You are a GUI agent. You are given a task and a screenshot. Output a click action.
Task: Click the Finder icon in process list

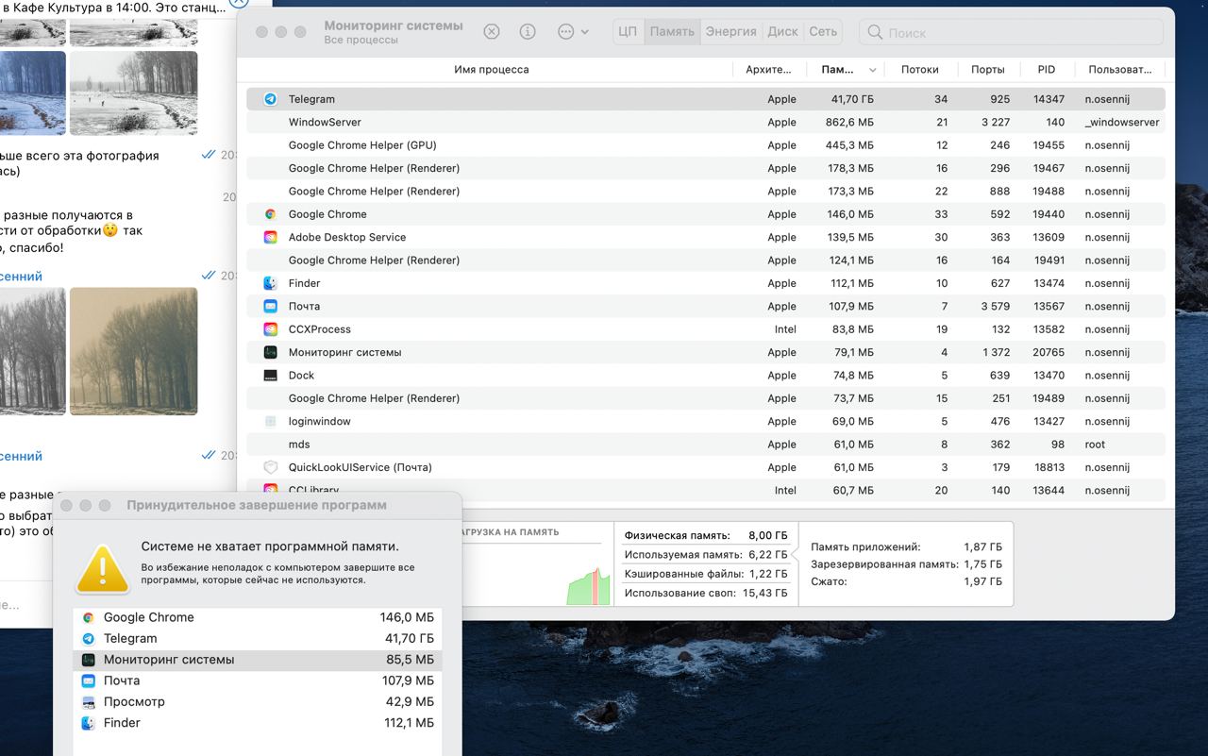click(x=271, y=283)
